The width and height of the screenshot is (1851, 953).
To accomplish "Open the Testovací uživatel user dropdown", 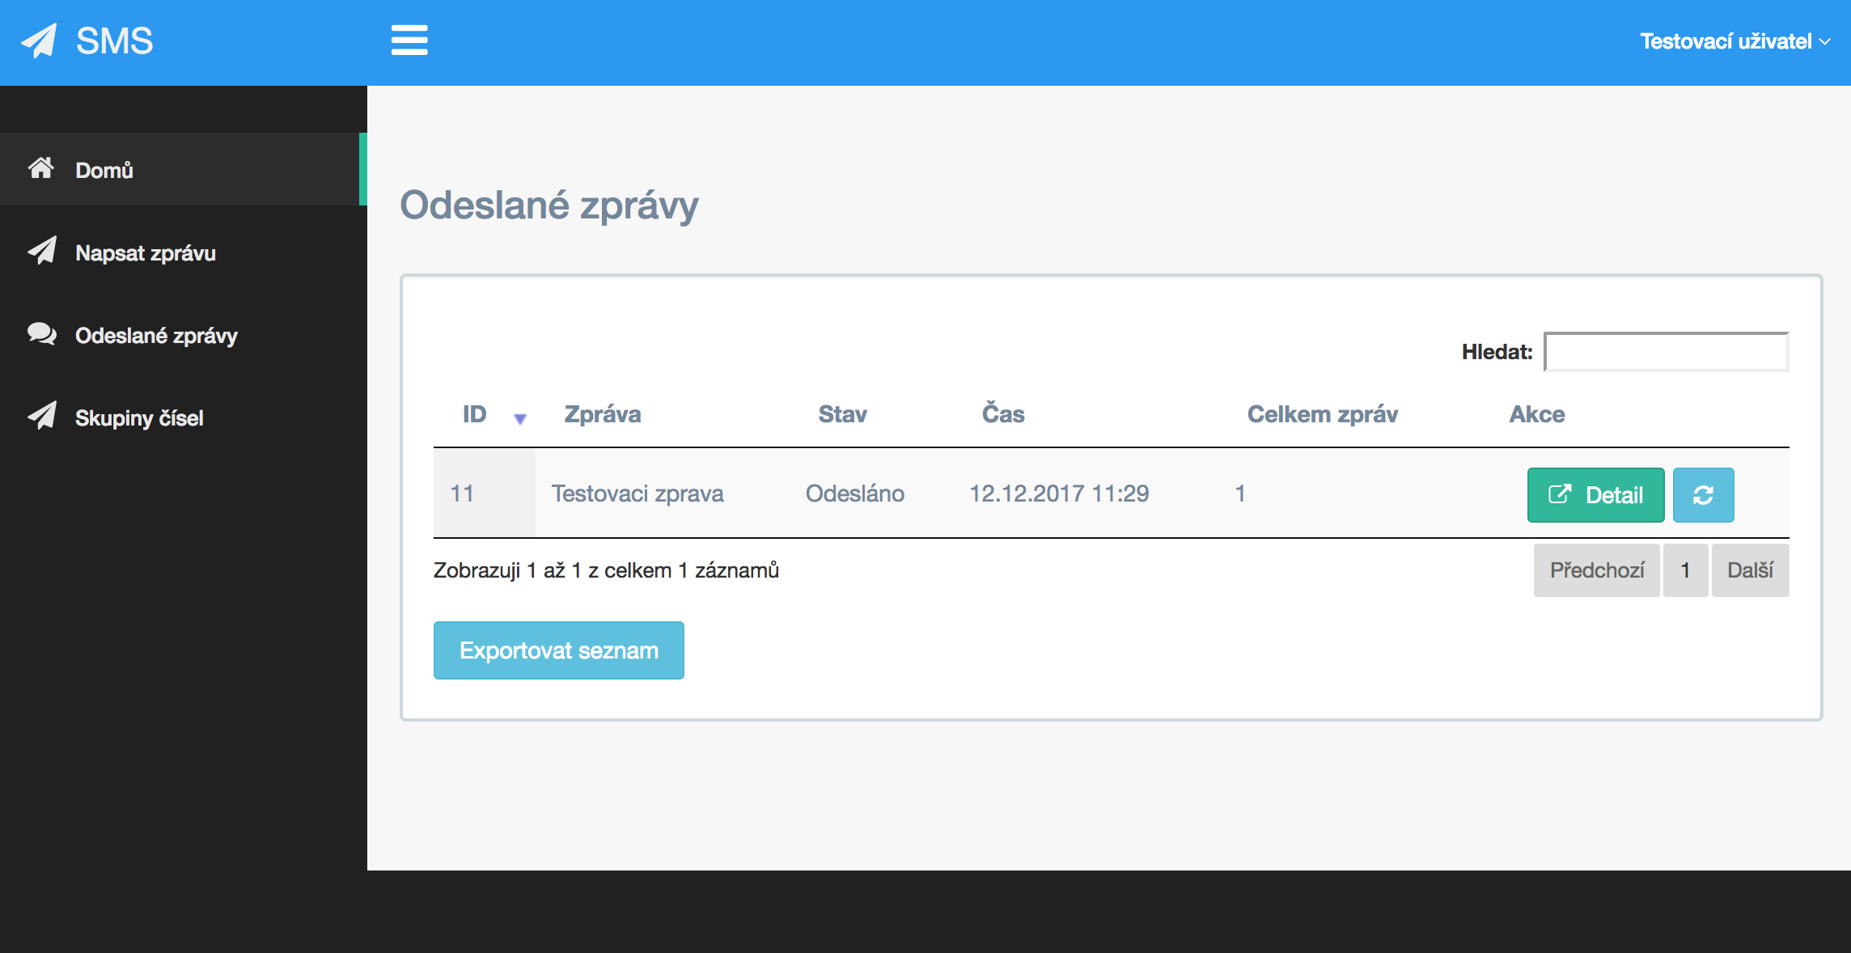I will point(1735,41).
